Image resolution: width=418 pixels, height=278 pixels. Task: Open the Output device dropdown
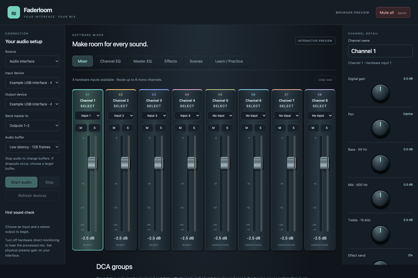32,104
